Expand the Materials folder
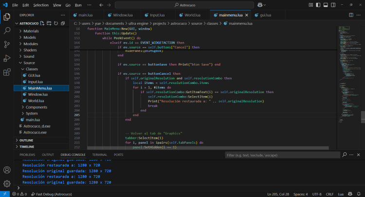365x197 pixels. [31, 31]
